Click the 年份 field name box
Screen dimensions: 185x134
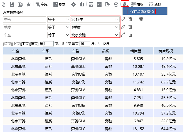24,19
